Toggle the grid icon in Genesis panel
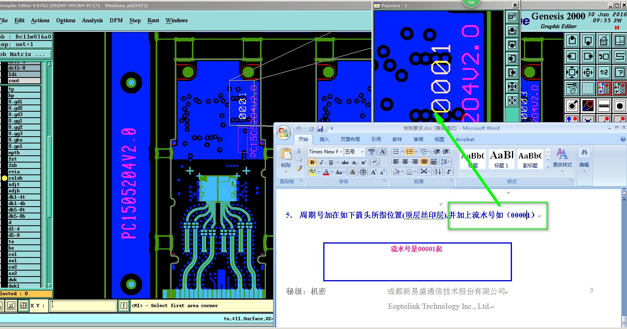The image size is (627, 329). click(588, 88)
